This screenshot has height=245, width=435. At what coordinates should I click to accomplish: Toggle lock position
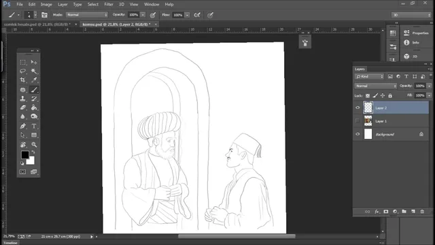tap(383, 95)
